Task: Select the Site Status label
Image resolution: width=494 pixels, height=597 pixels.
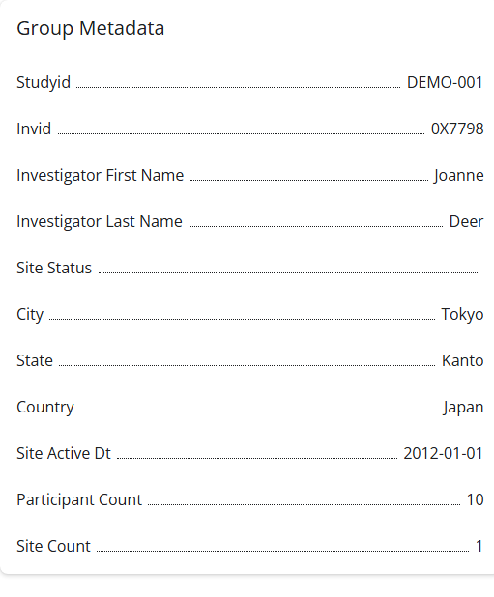Action: (x=54, y=268)
